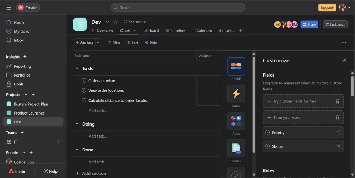
Task: Click Add section
Action: pos(91,173)
